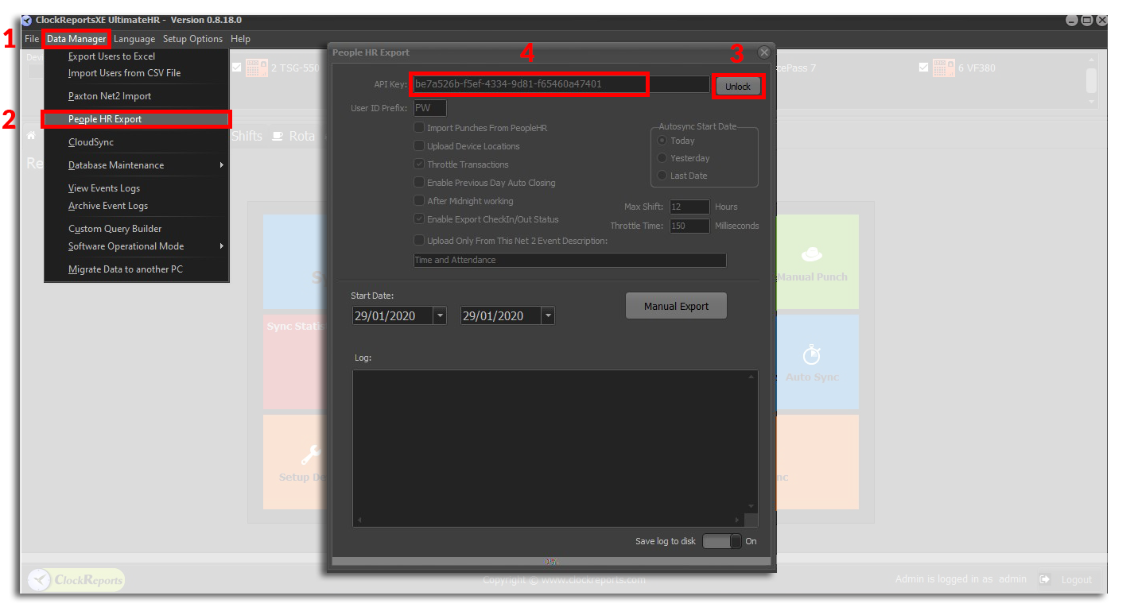
Task: Select Today autosync start date
Action: [x=662, y=141]
